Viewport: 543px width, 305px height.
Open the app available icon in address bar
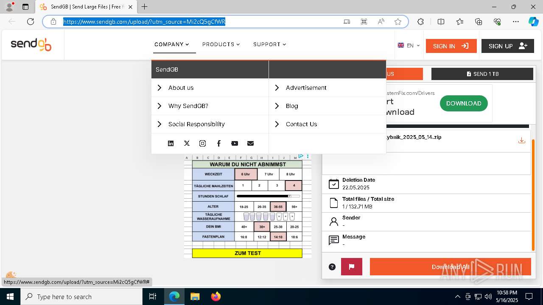point(347,22)
